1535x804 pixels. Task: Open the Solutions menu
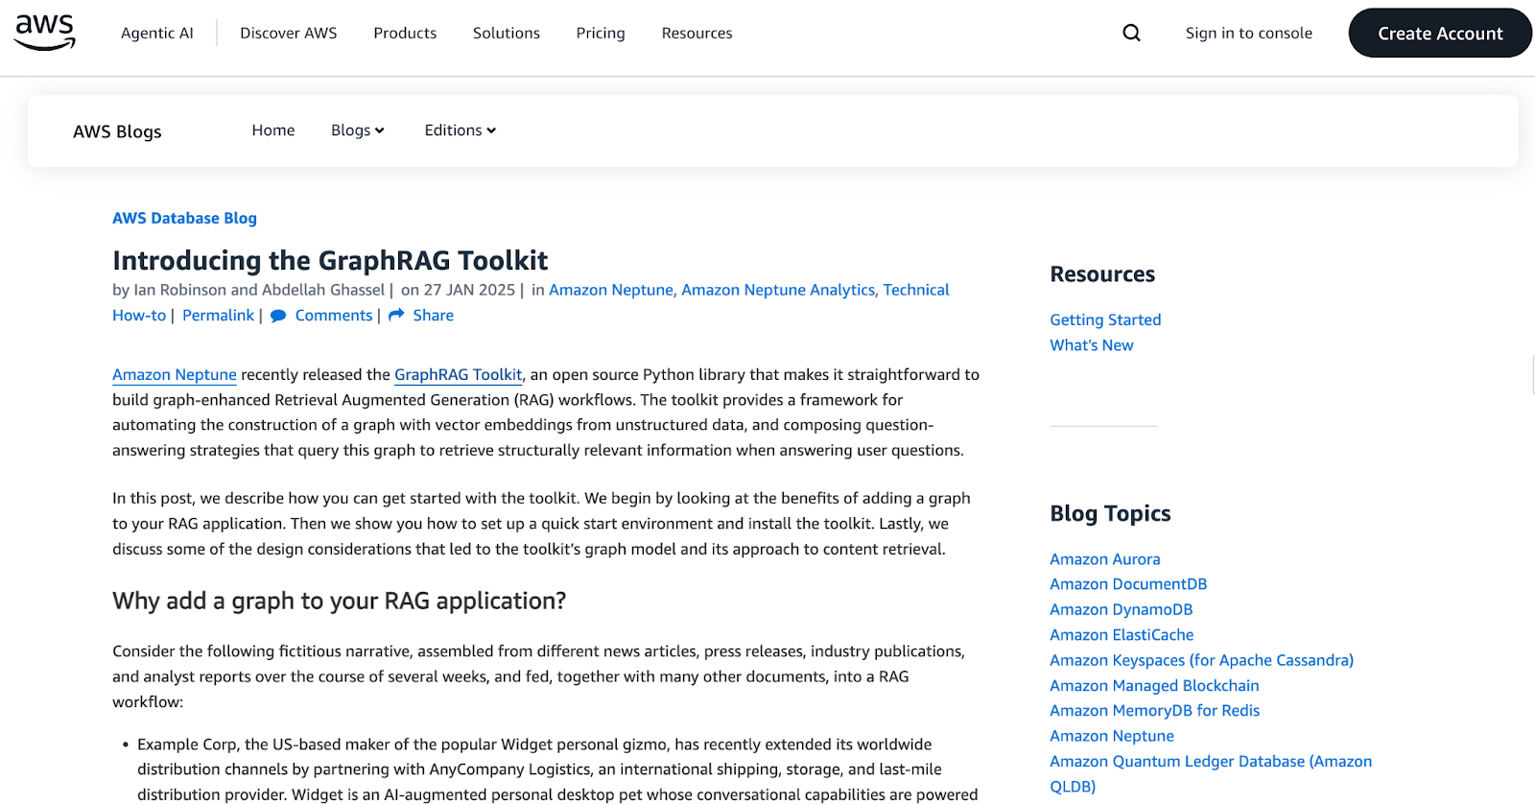pyautogui.click(x=506, y=33)
